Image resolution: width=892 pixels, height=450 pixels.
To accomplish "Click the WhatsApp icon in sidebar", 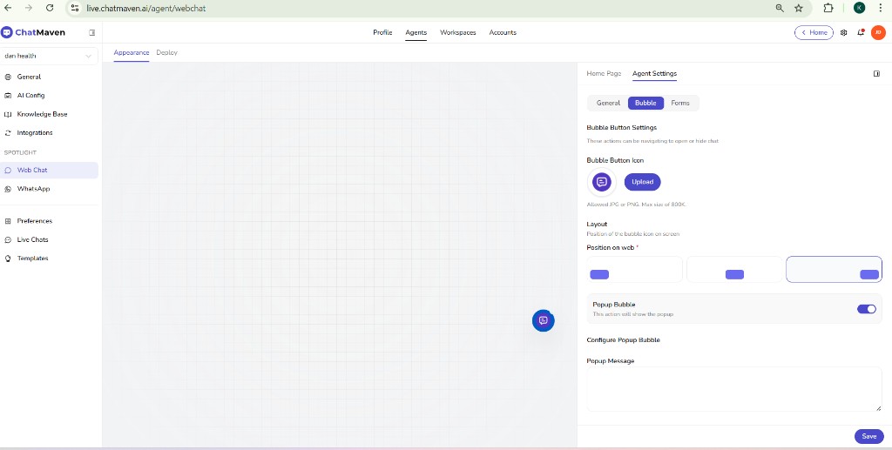I will [8, 189].
